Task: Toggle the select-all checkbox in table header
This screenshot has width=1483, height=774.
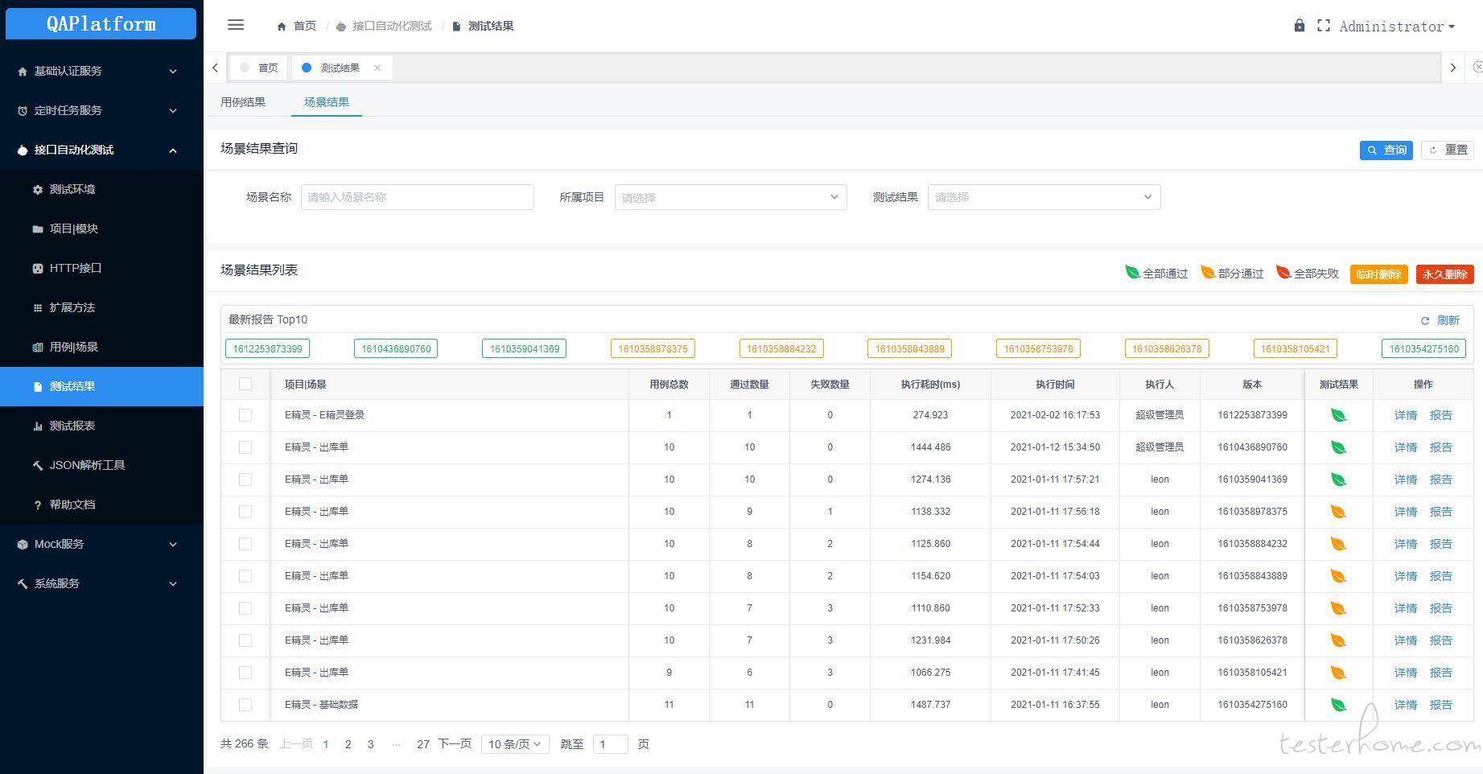Action: click(245, 384)
